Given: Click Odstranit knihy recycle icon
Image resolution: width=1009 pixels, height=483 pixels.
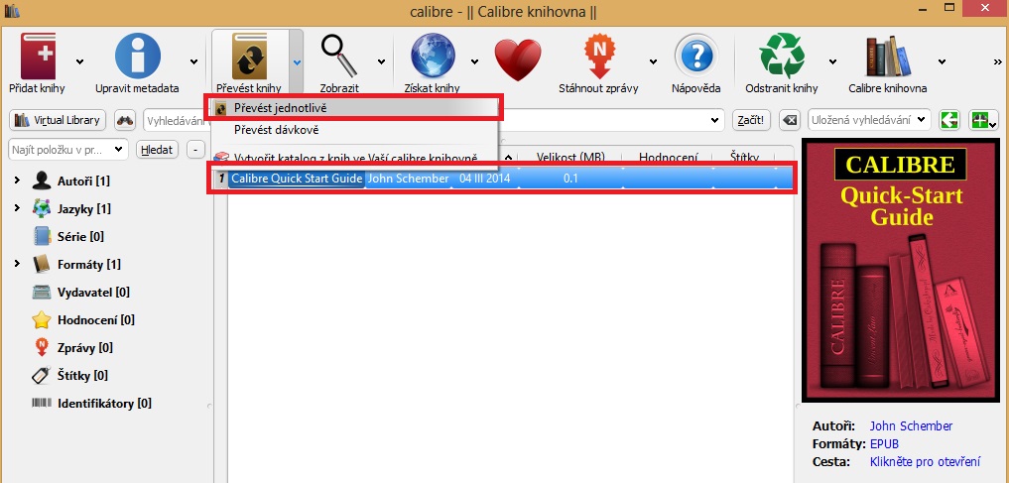Looking at the screenshot, I should (782, 57).
